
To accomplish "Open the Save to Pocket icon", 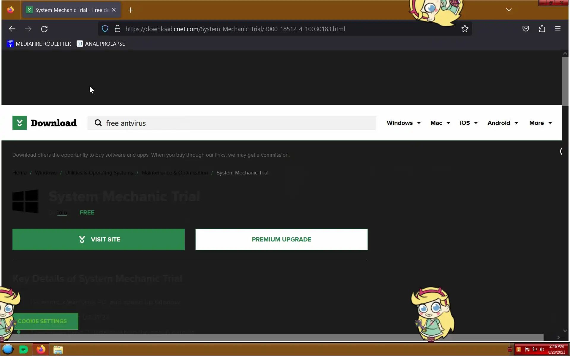I will point(525,29).
